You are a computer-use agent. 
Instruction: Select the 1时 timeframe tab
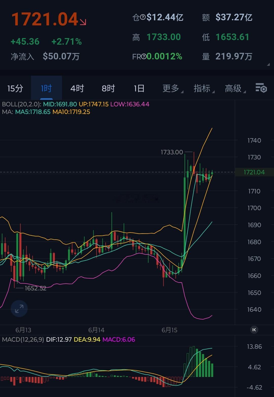[x=46, y=88]
